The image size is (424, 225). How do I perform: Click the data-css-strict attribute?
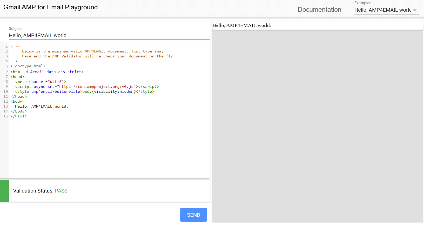(x=64, y=72)
